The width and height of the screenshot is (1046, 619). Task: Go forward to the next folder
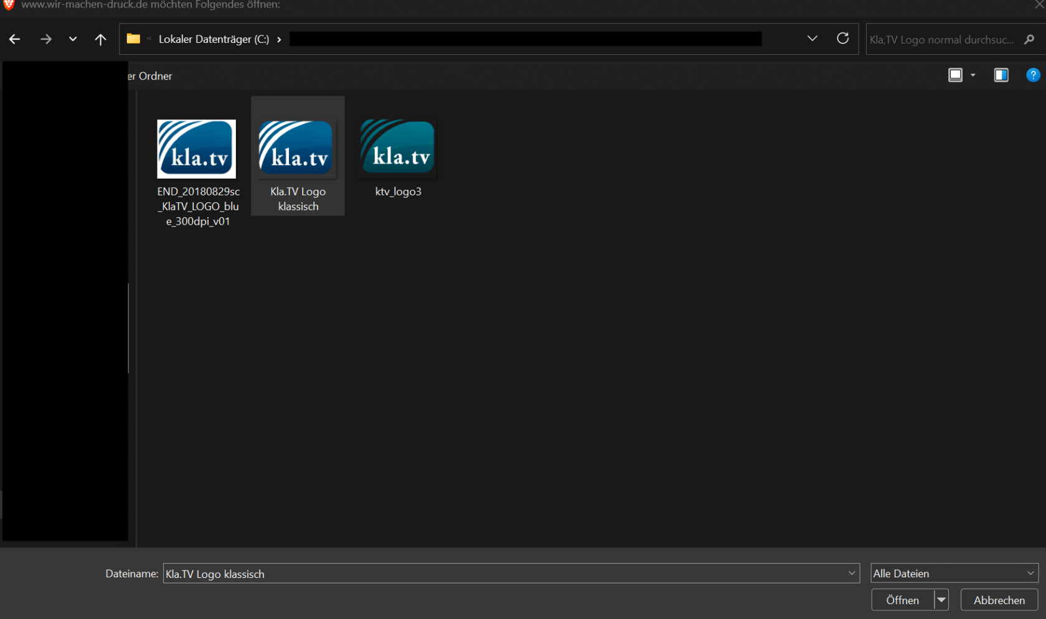[46, 39]
